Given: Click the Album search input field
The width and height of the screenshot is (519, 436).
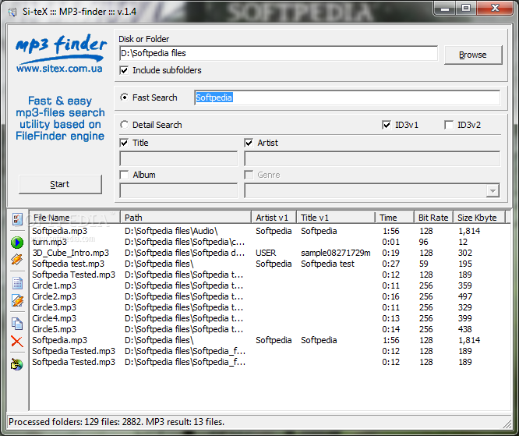Looking at the screenshot, I should click(178, 191).
